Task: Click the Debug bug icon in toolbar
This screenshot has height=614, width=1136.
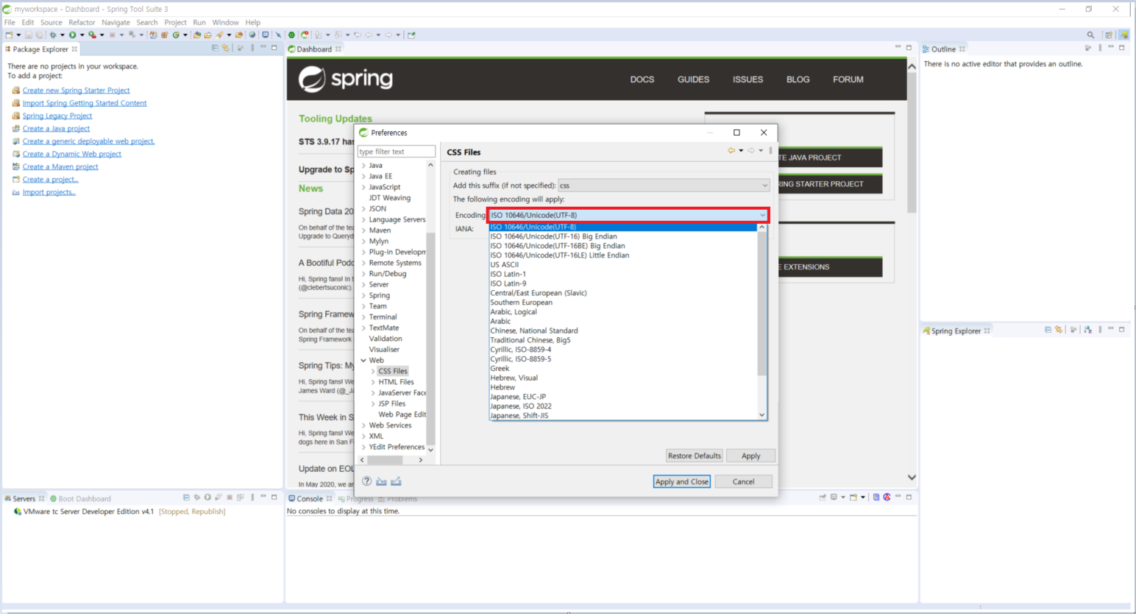Action: [x=52, y=35]
